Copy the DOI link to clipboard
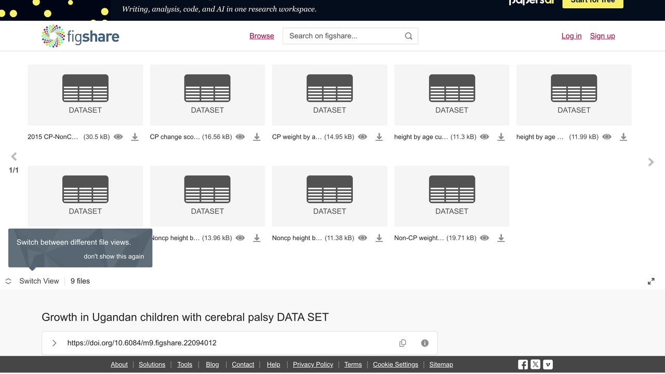The width and height of the screenshot is (665, 374). (403, 343)
